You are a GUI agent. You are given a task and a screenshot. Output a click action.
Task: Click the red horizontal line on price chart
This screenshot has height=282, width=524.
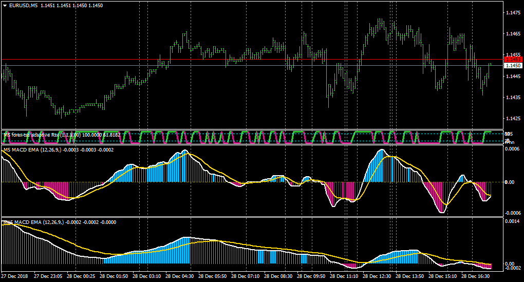tap(252, 60)
